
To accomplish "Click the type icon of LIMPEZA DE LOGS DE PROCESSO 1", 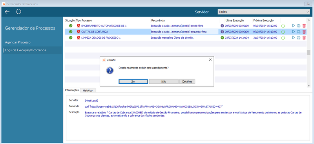I will (78, 38).
